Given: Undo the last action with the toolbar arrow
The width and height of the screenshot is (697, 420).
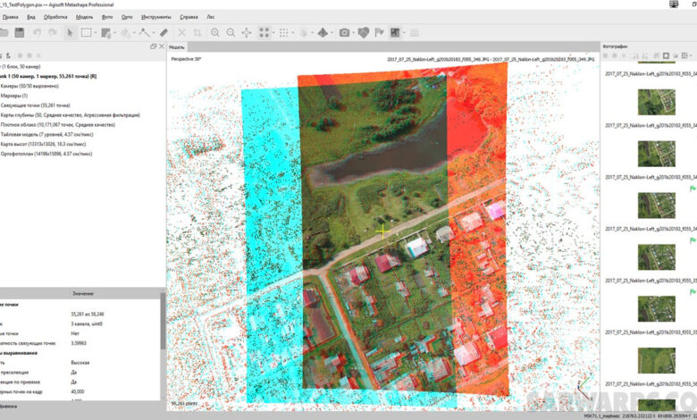Looking at the screenshot, I should 37,32.
